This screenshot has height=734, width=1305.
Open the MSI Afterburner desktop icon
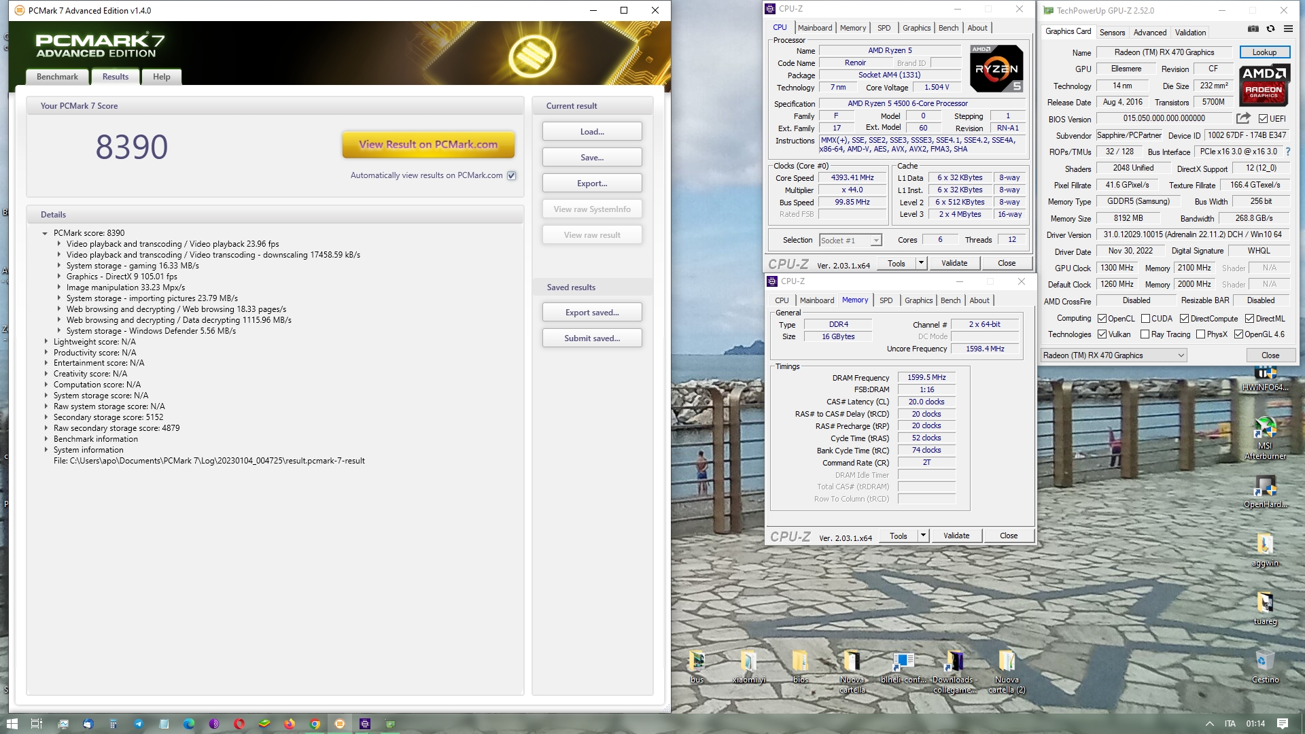(1265, 438)
